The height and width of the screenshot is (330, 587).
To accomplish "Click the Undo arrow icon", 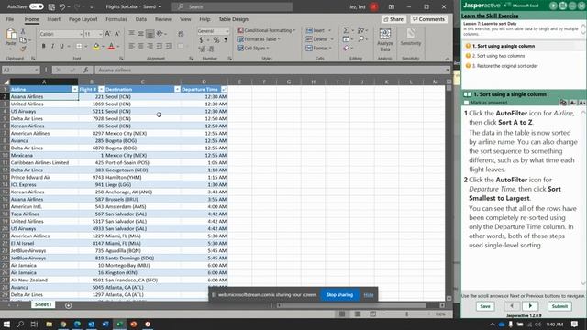I will point(62,6).
